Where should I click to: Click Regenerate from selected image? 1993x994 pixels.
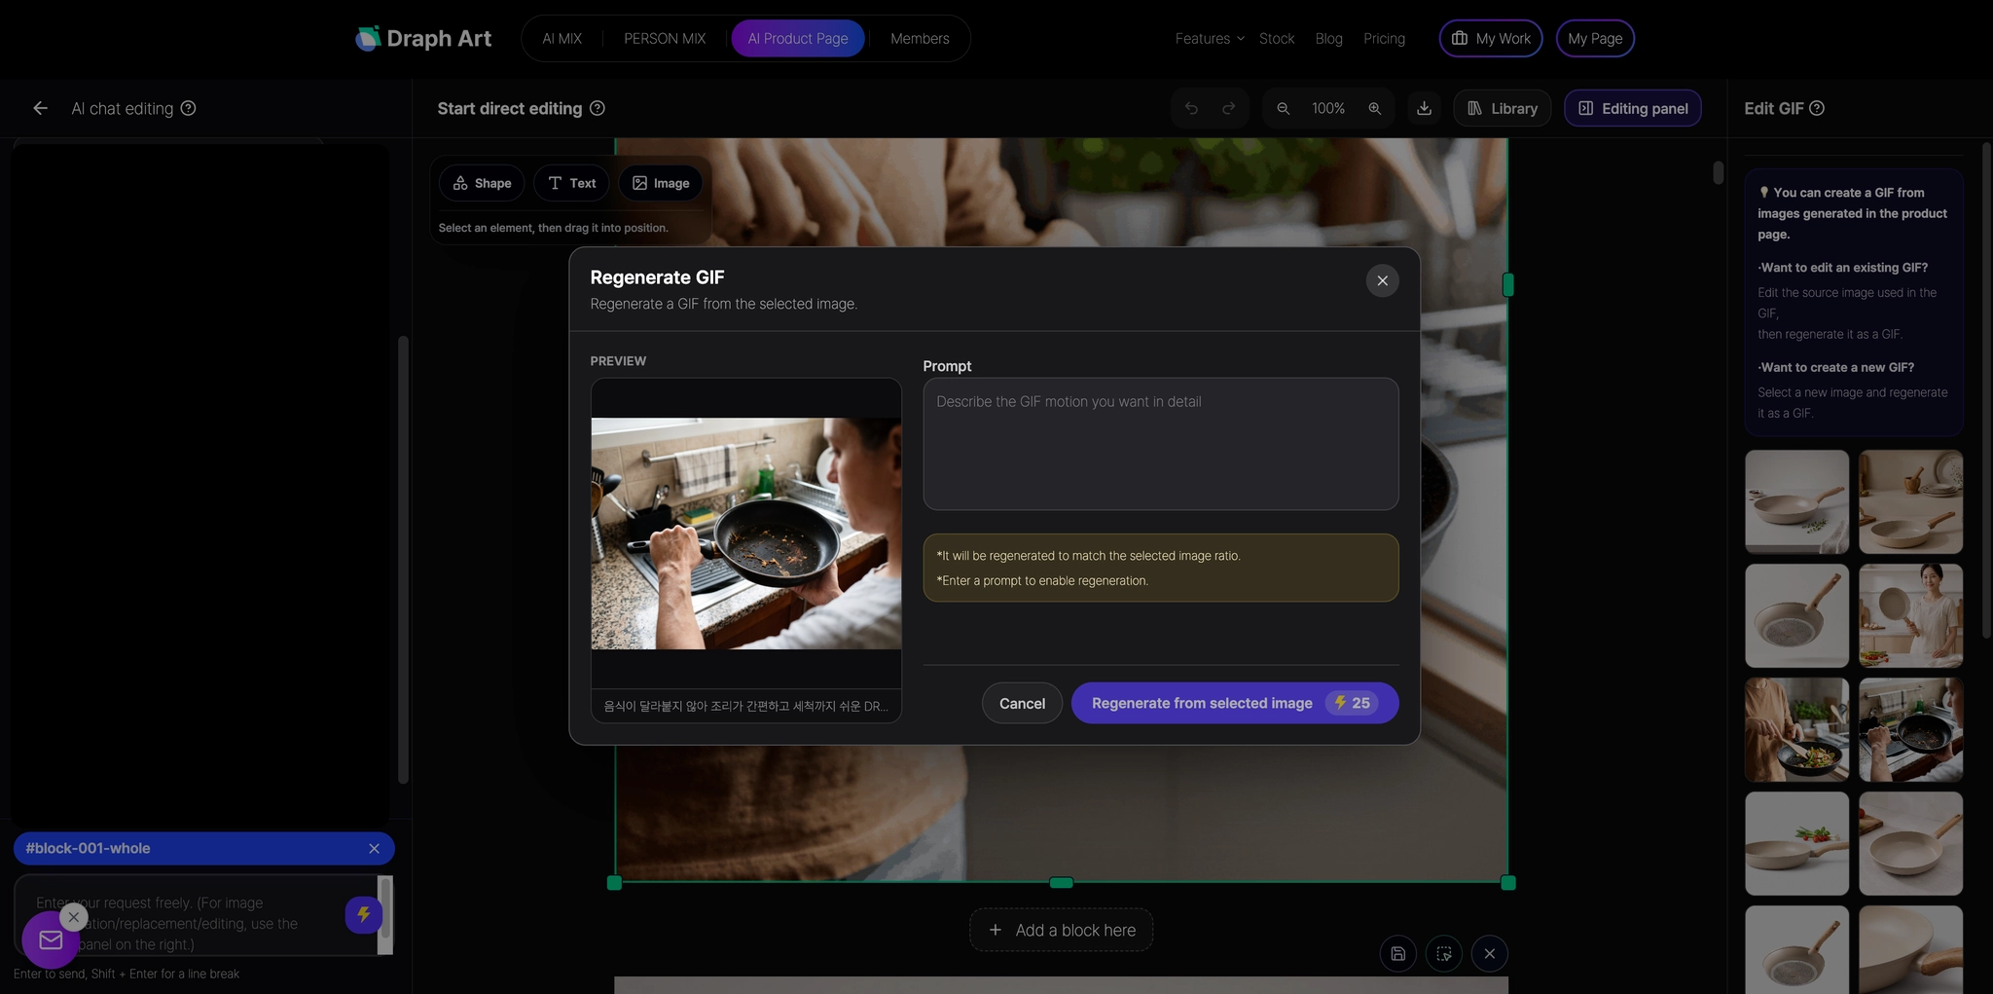[x=1235, y=703]
